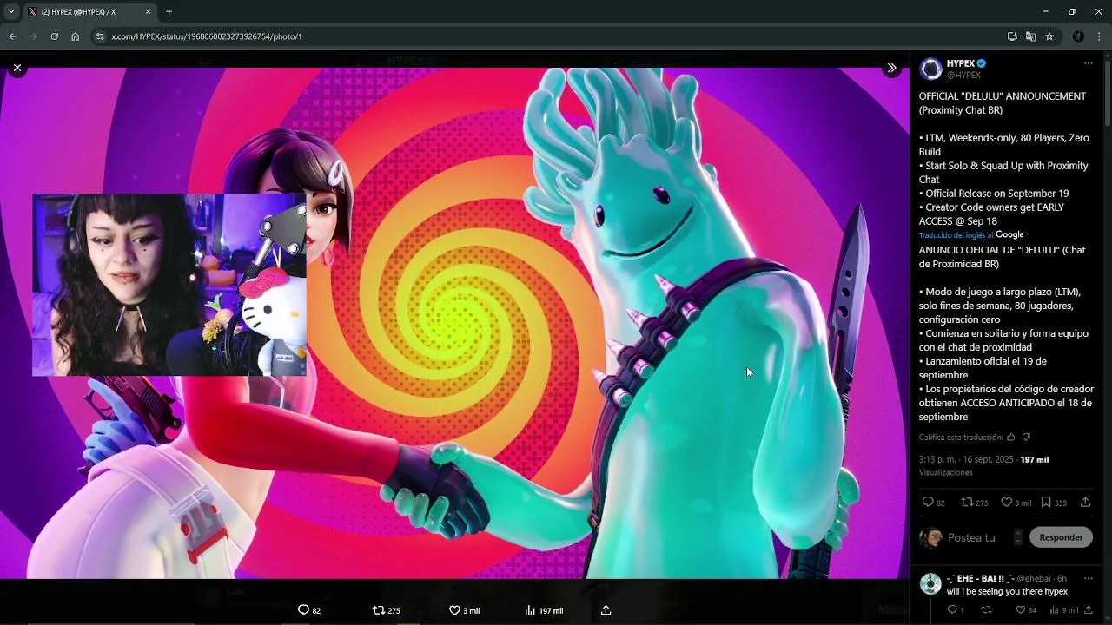1112x625 pixels.
Task: Open browser tab search dropdown arrow
Action: (x=11, y=12)
